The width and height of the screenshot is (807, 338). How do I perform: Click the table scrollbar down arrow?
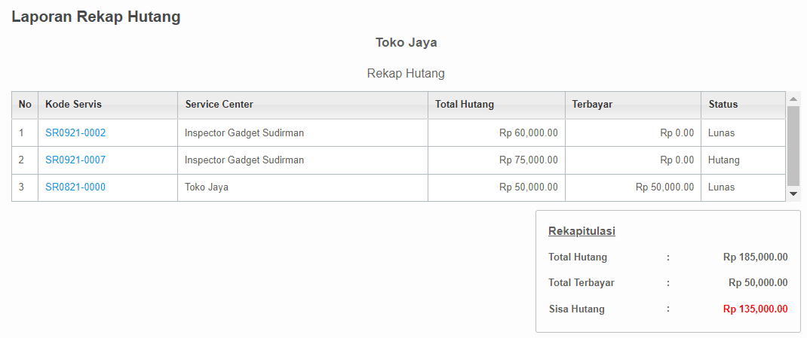click(x=793, y=193)
